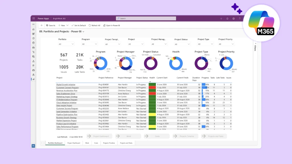Open the inbox tray icon in sidebar
Screen dimensions: 292x164
33,48
